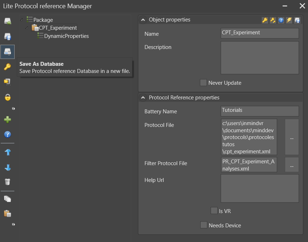The height and width of the screenshot is (242, 308).
Task: Collapse the Object properties section
Action: (x=143, y=20)
